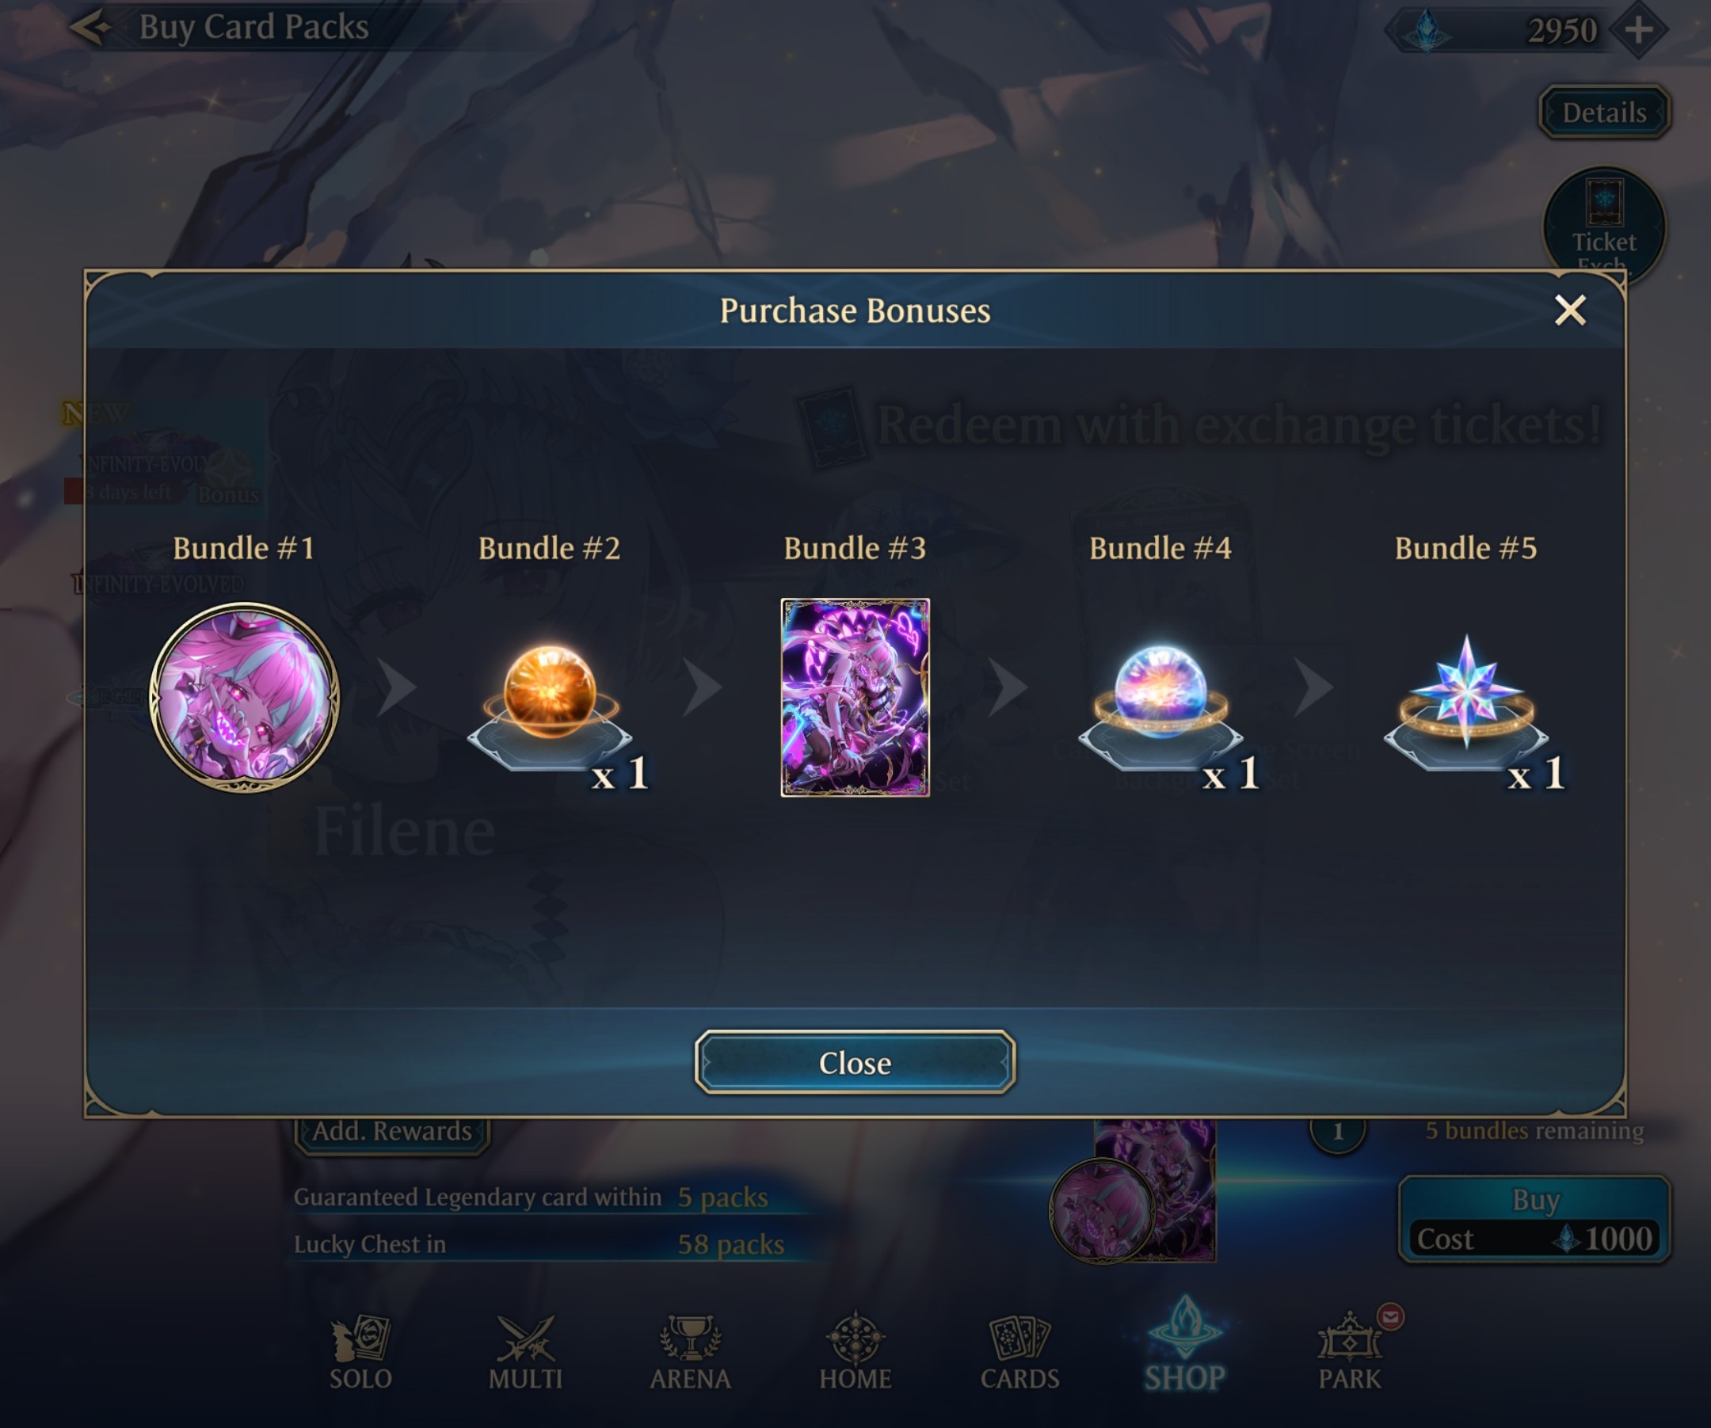Go to the HOME tab
This screenshot has width=1711, height=1428.
[855, 1352]
